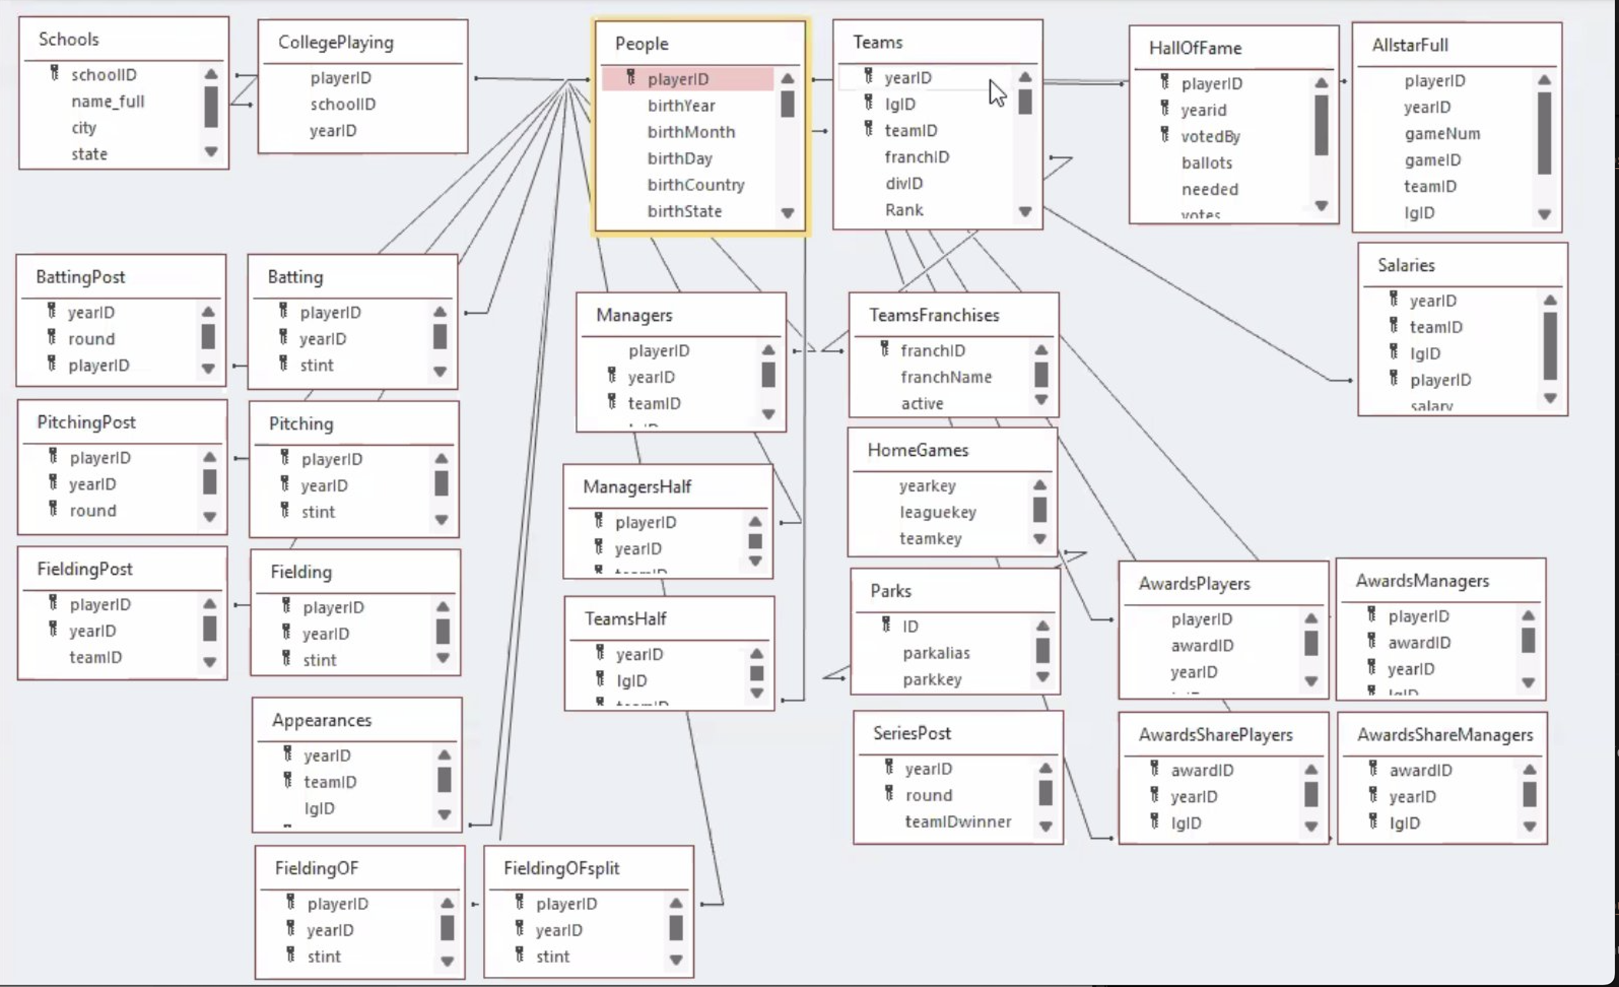Click the teamIDwinner field in SeriesPost
This screenshot has height=987, width=1619.
coord(958,821)
